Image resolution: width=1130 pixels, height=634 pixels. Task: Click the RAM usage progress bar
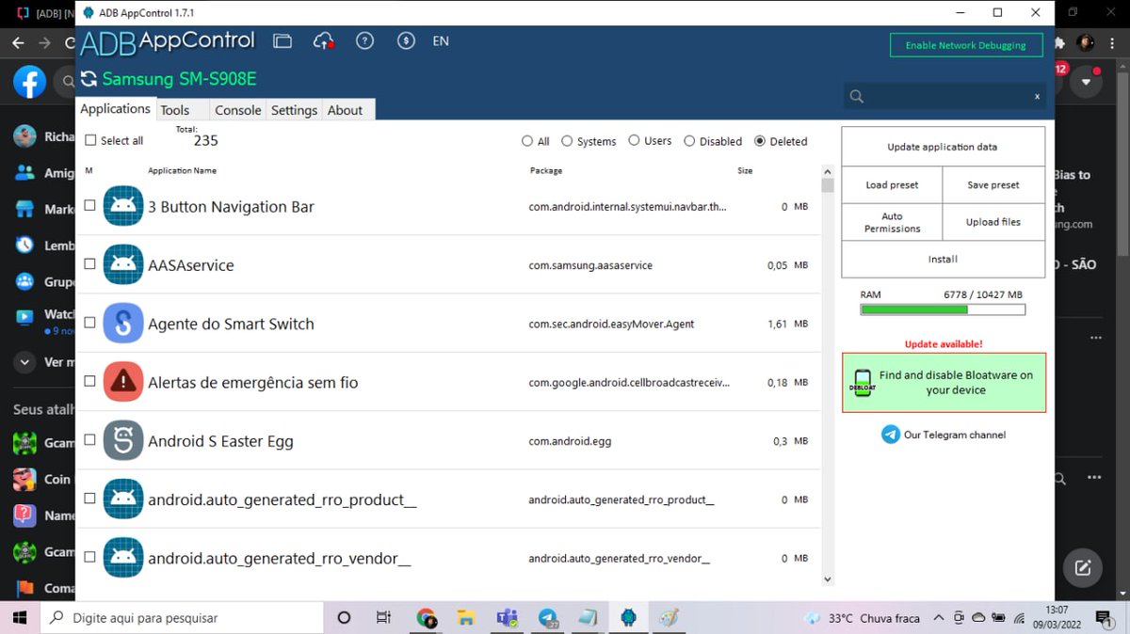click(x=943, y=309)
